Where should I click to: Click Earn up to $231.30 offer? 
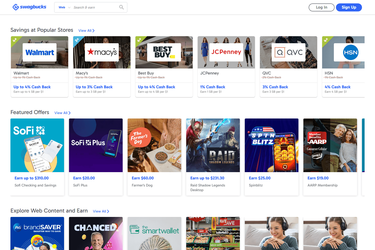click(x=207, y=178)
